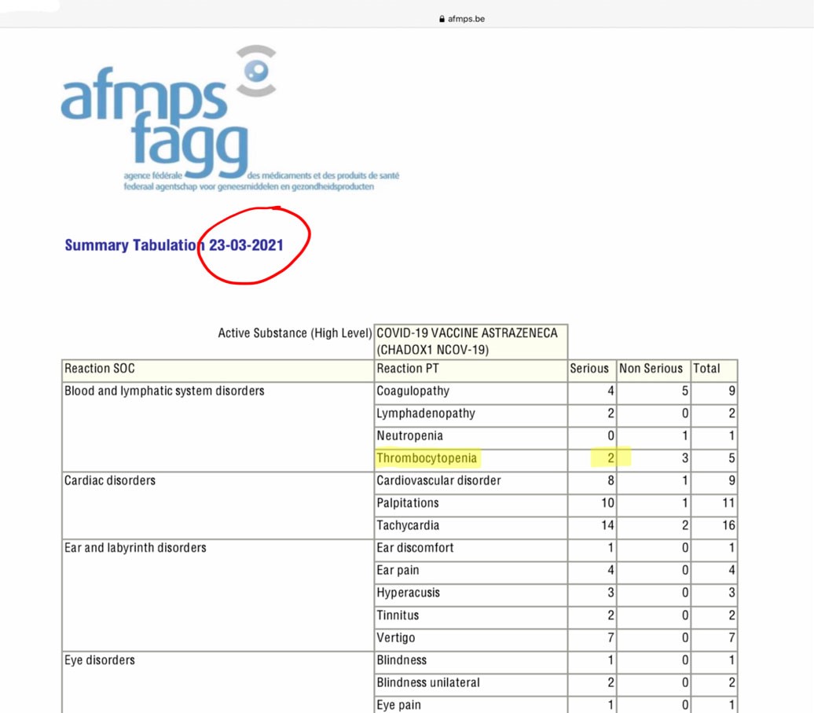The image size is (814, 713).
Task: Click the red circle annotation around the date
Action: (252, 244)
